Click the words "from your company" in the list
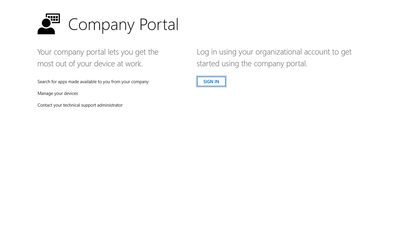 tap(130, 82)
